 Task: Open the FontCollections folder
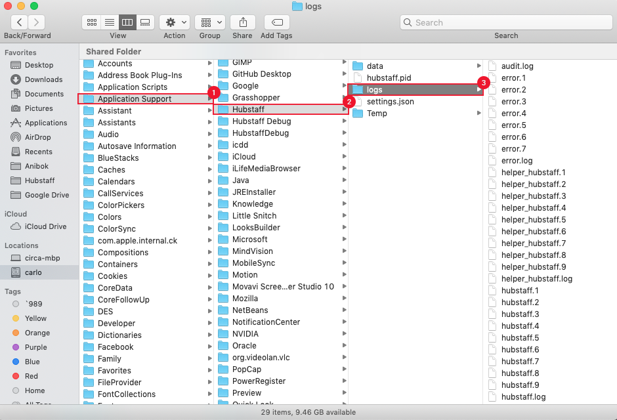pyautogui.click(x=146, y=394)
